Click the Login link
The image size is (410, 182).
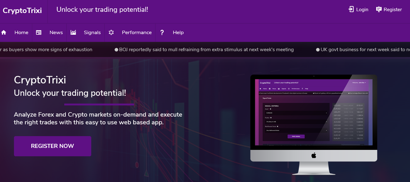[x=362, y=10]
